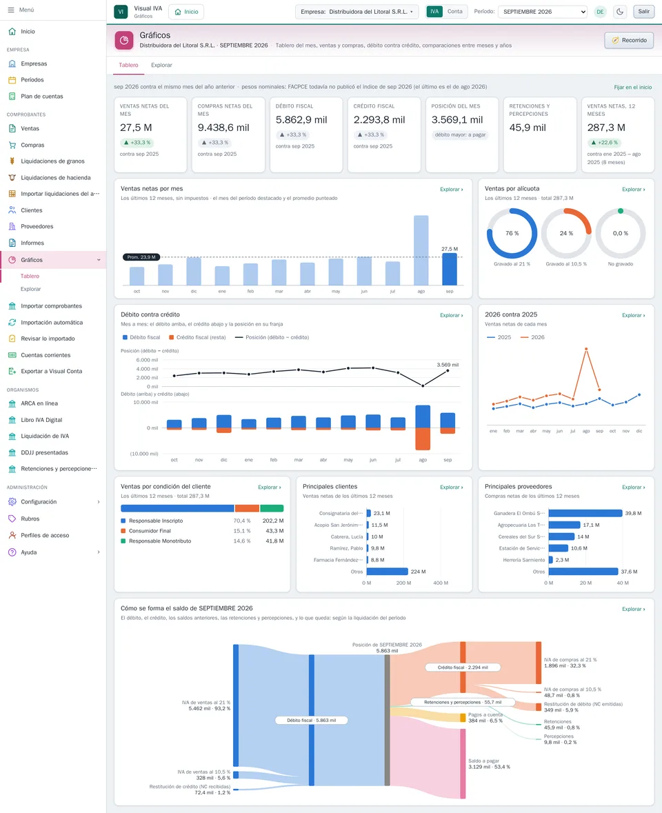Switch to the Explorar tab
Viewport: 662px width, 813px height.
(161, 66)
